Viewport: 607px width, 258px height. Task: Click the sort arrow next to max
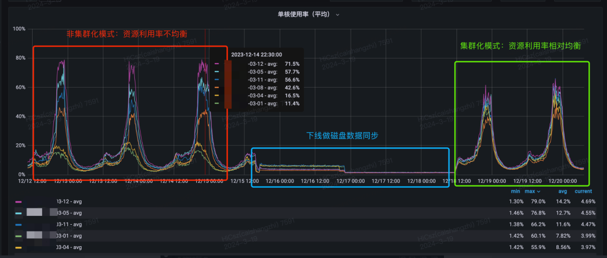538,191
